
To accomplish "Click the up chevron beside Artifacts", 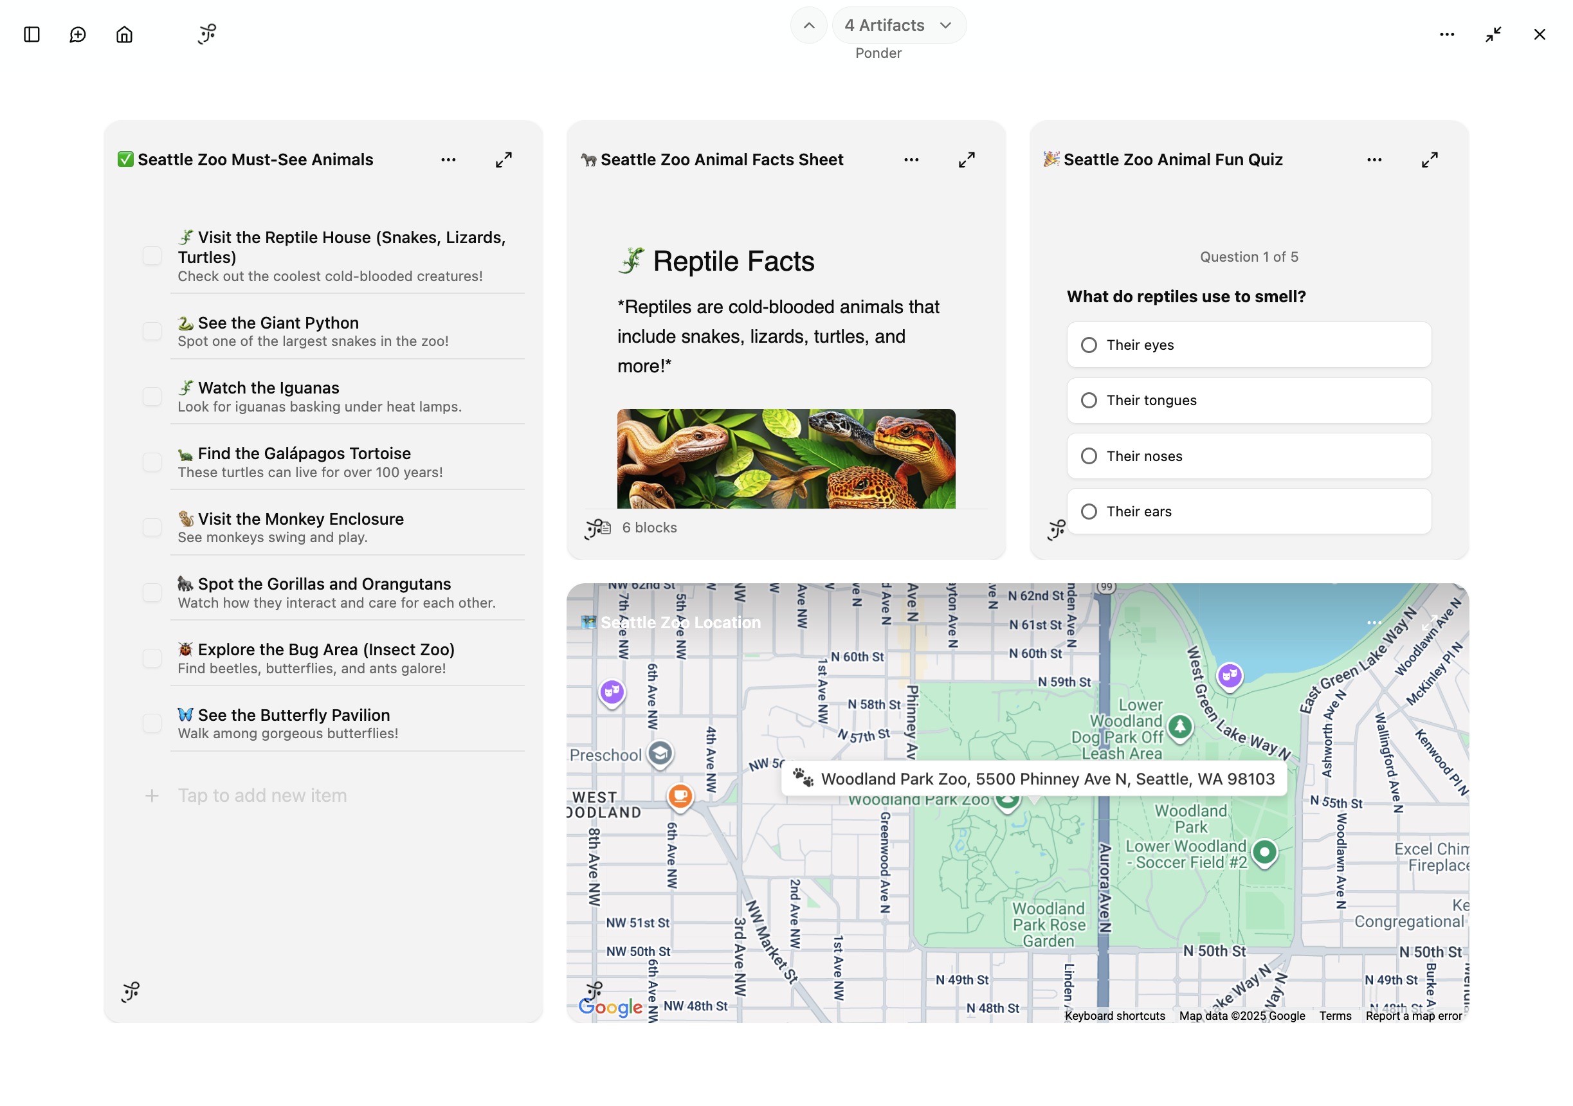I will pos(808,25).
